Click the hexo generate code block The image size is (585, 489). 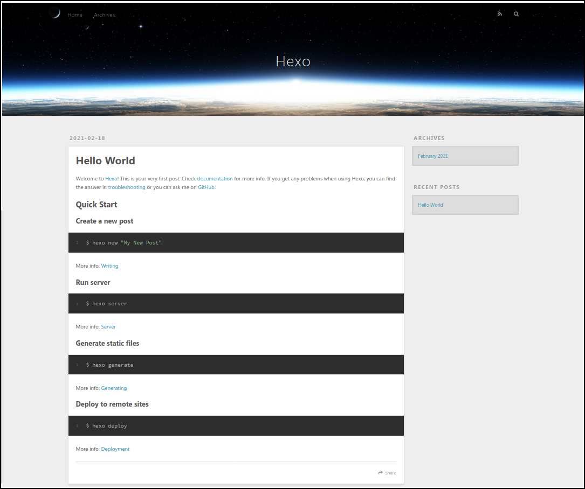pyautogui.click(x=236, y=365)
